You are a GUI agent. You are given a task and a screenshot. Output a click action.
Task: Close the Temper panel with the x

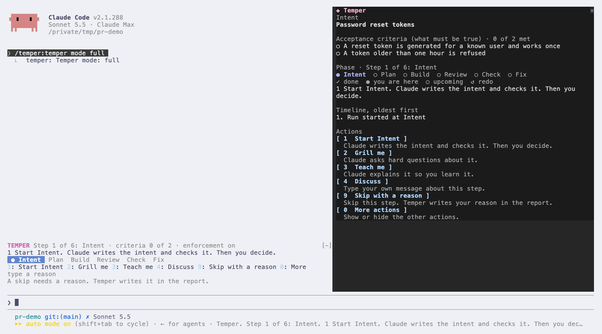592,11
